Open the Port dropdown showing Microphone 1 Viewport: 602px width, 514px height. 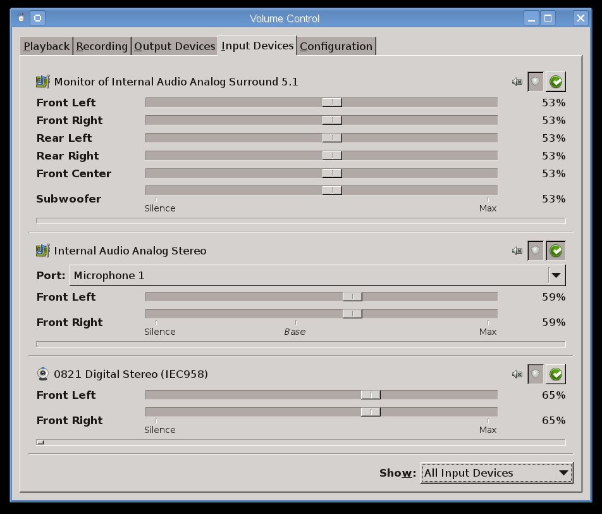coord(317,275)
